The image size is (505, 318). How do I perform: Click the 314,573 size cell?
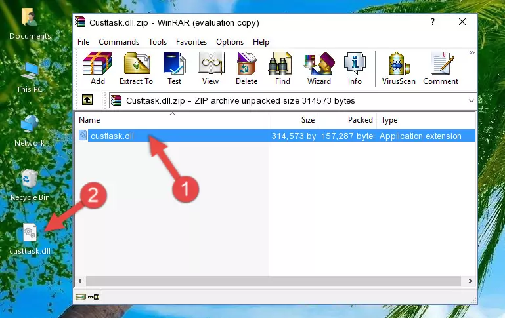pyautogui.click(x=294, y=136)
